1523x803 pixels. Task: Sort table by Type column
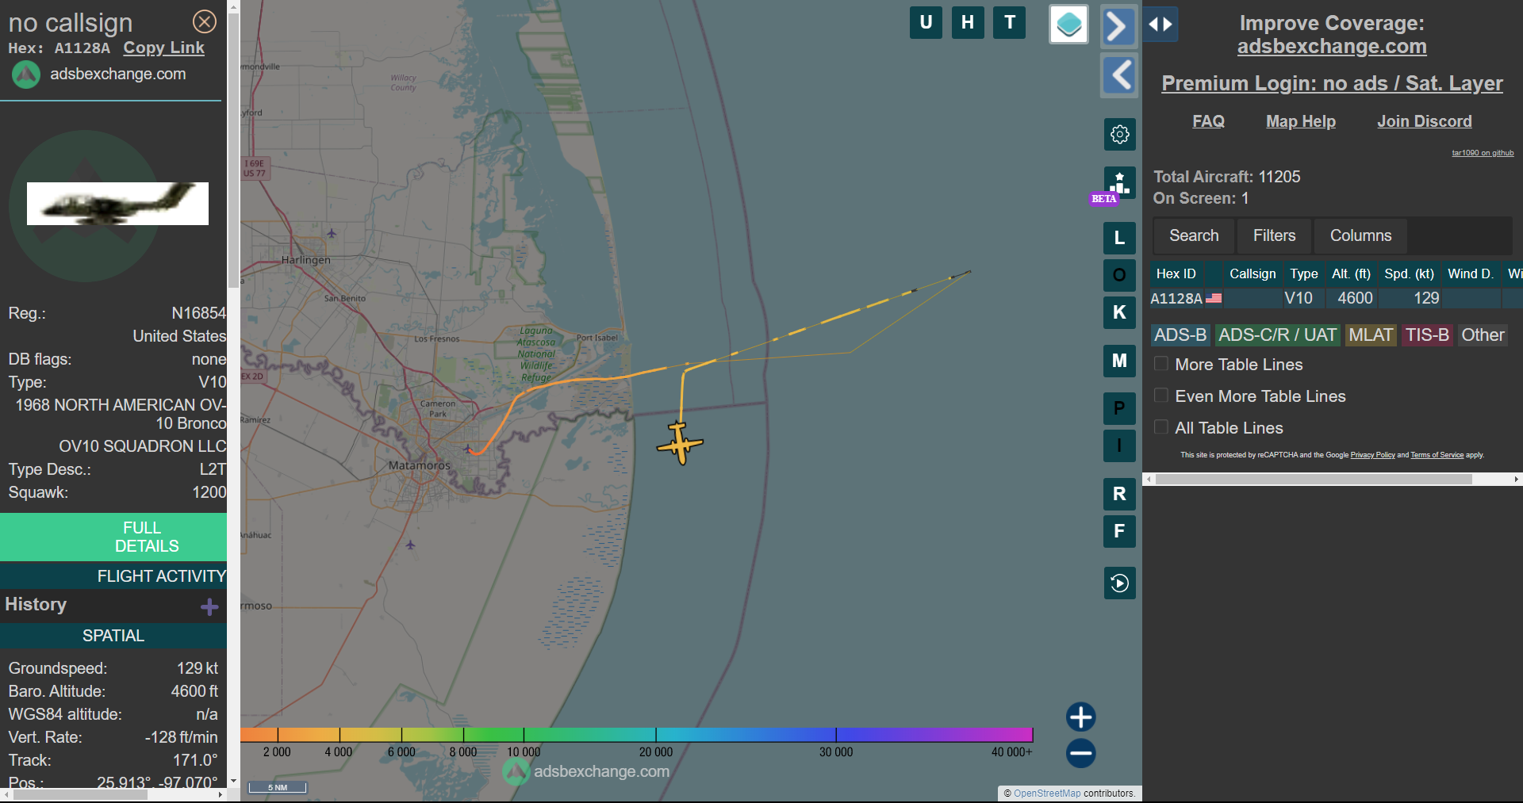click(x=1303, y=273)
